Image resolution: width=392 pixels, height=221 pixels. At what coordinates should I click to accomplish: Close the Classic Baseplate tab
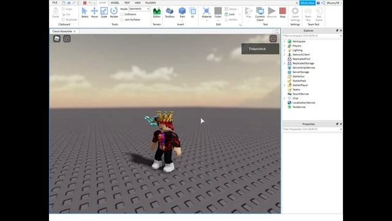click(75, 31)
